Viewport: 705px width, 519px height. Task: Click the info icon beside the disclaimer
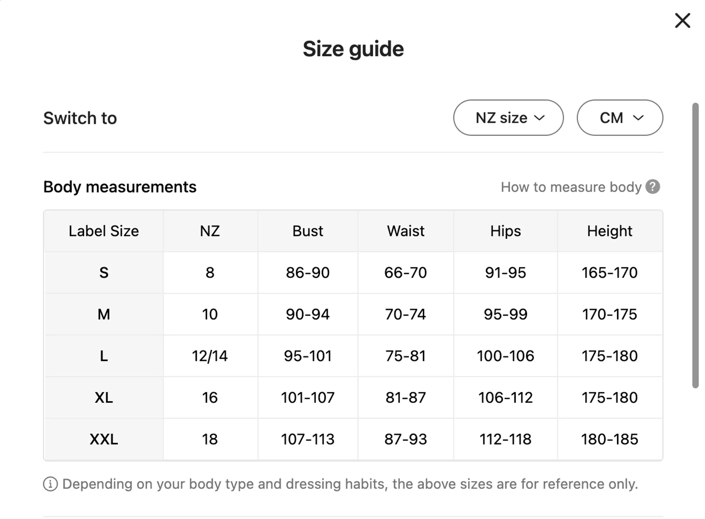tap(50, 484)
